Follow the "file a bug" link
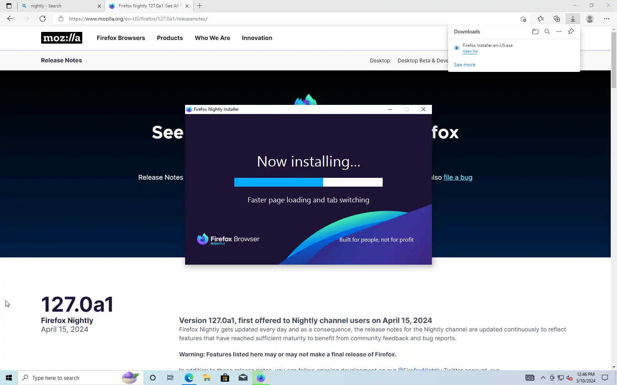The height and width of the screenshot is (385, 617). point(458,177)
